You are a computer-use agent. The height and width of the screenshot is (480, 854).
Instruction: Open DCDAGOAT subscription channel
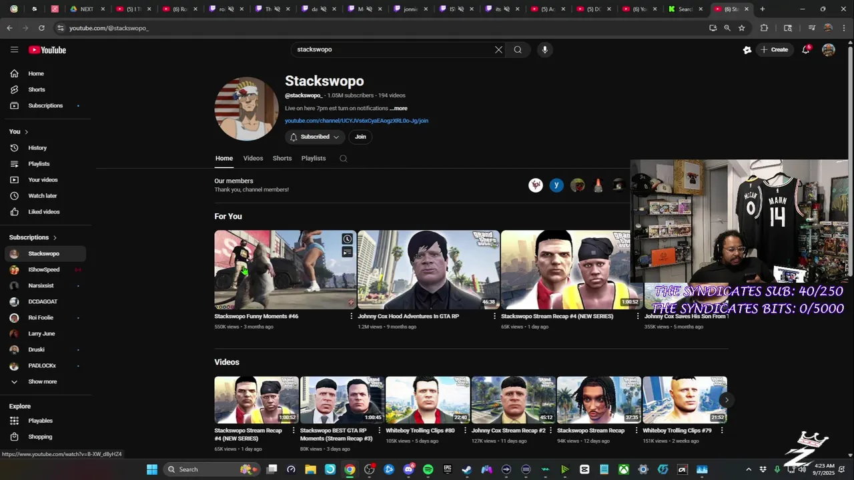click(45, 302)
